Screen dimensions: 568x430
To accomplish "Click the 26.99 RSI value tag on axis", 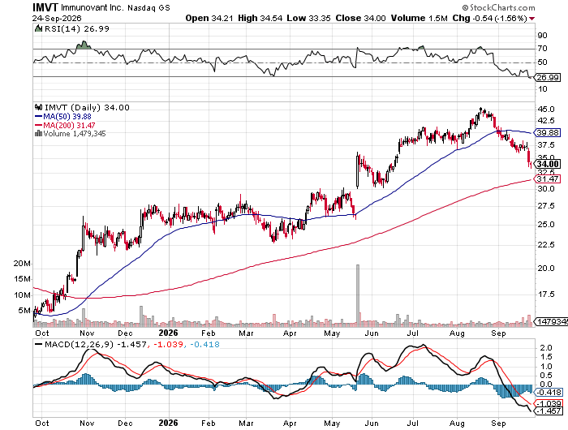I will tap(549, 78).
